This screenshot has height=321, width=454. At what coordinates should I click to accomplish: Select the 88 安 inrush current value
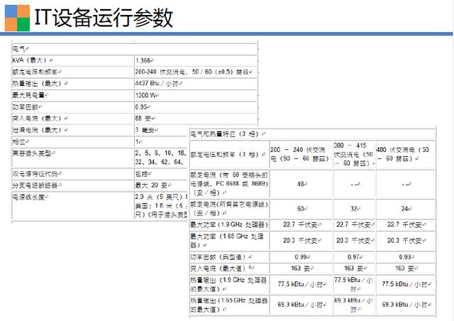pos(145,118)
